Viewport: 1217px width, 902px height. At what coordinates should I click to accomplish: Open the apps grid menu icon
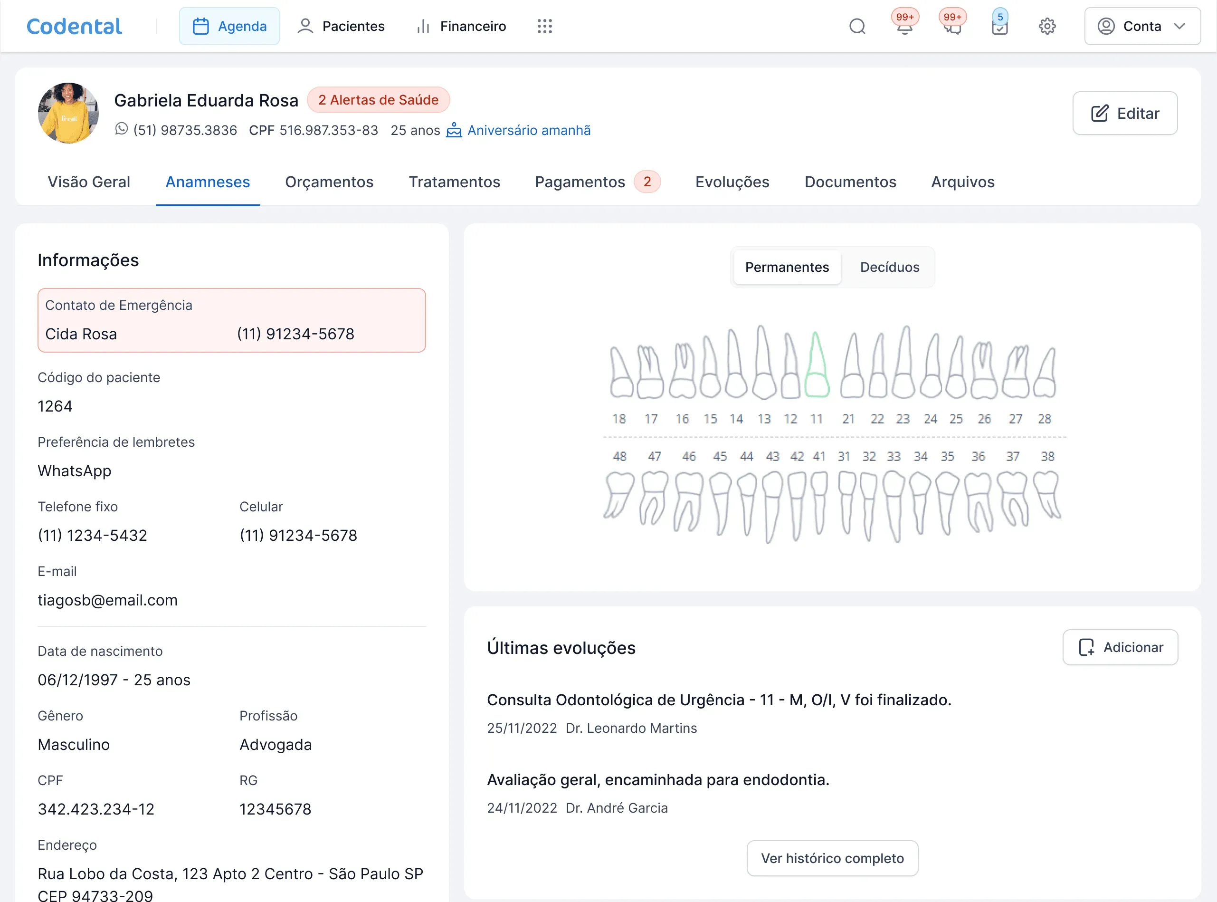click(545, 26)
